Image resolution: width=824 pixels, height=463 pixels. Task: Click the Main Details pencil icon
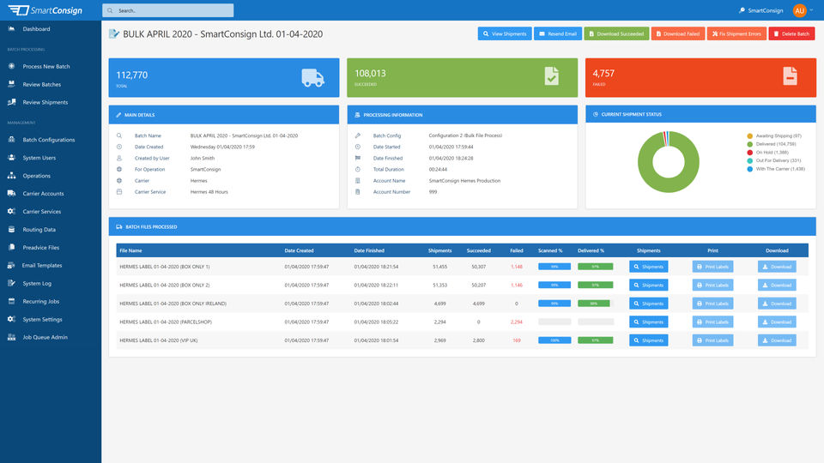118,115
